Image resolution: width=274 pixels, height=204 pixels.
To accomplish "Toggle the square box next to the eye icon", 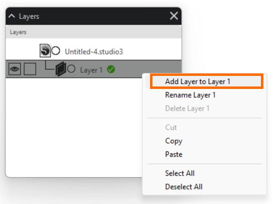I will (30, 69).
